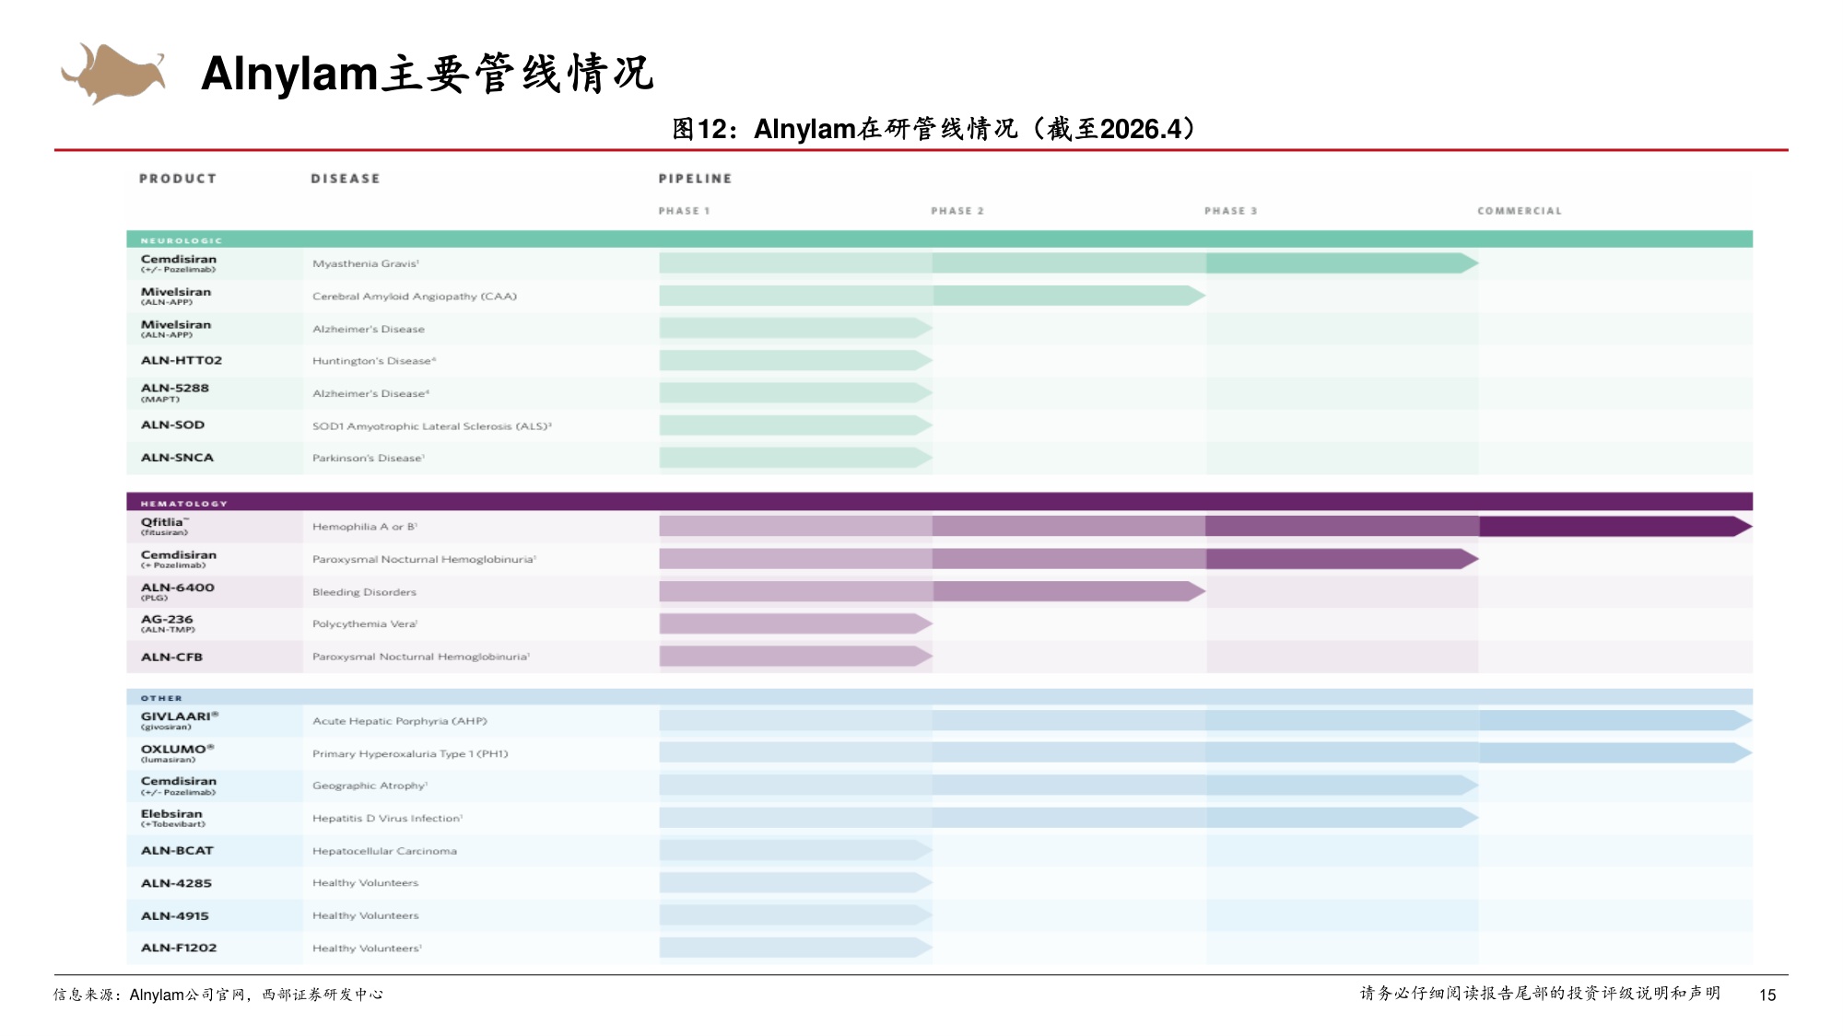
Task: Click 'Parkinson's Disease' cell
Action: [x=369, y=458]
